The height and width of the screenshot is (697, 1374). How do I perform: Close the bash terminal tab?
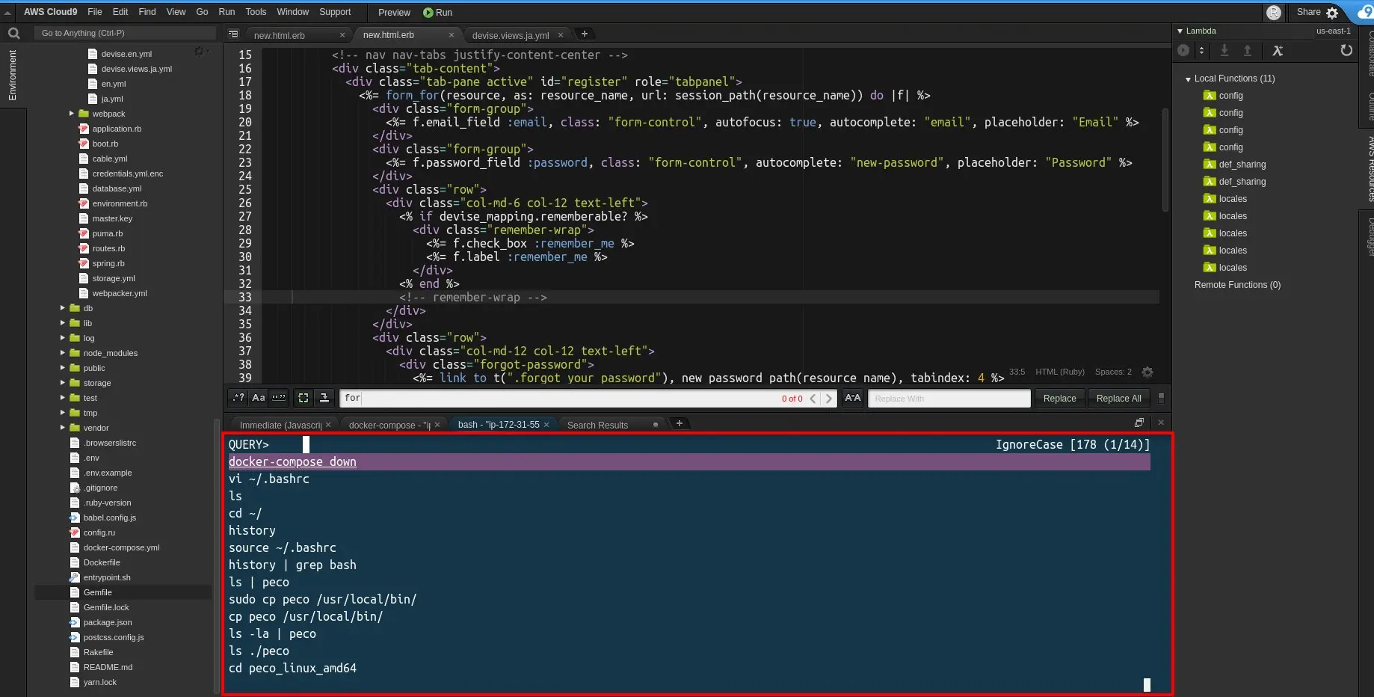click(546, 424)
